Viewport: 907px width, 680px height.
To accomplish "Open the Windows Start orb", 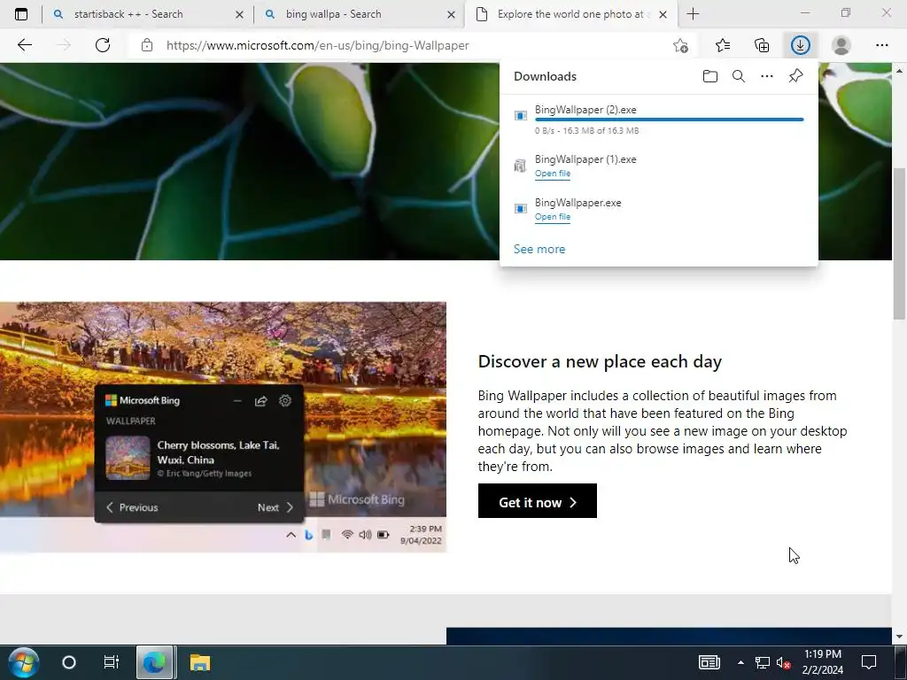I will [x=24, y=662].
